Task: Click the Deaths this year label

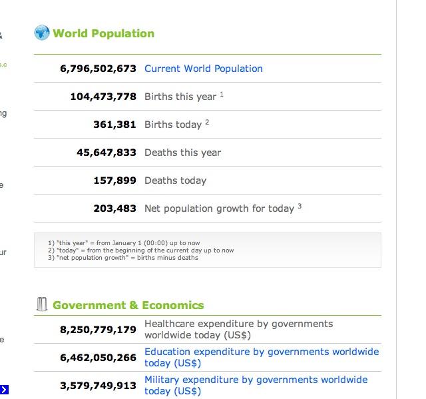Action: pyautogui.click(x=183, y=153)
